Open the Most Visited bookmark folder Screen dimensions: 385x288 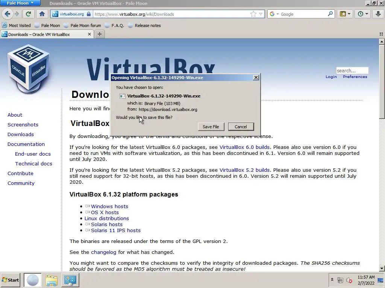pos(17,25)
